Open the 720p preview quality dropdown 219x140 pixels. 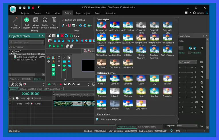tap(58, 84)
